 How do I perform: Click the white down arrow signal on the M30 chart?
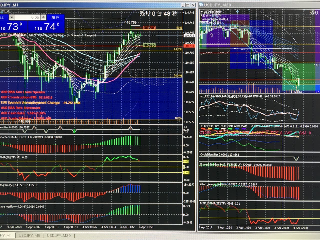pyautogui.click(x=251, y=33)
